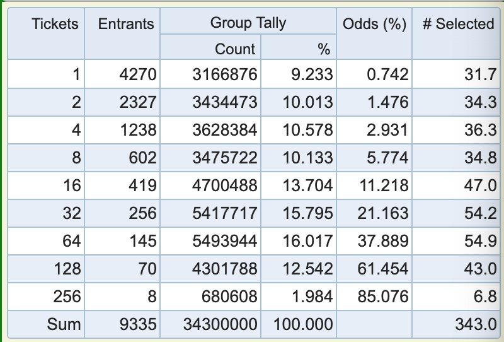504x342 pixels.
Task: Select tickets value 16
Action: [x=71, y=186]
